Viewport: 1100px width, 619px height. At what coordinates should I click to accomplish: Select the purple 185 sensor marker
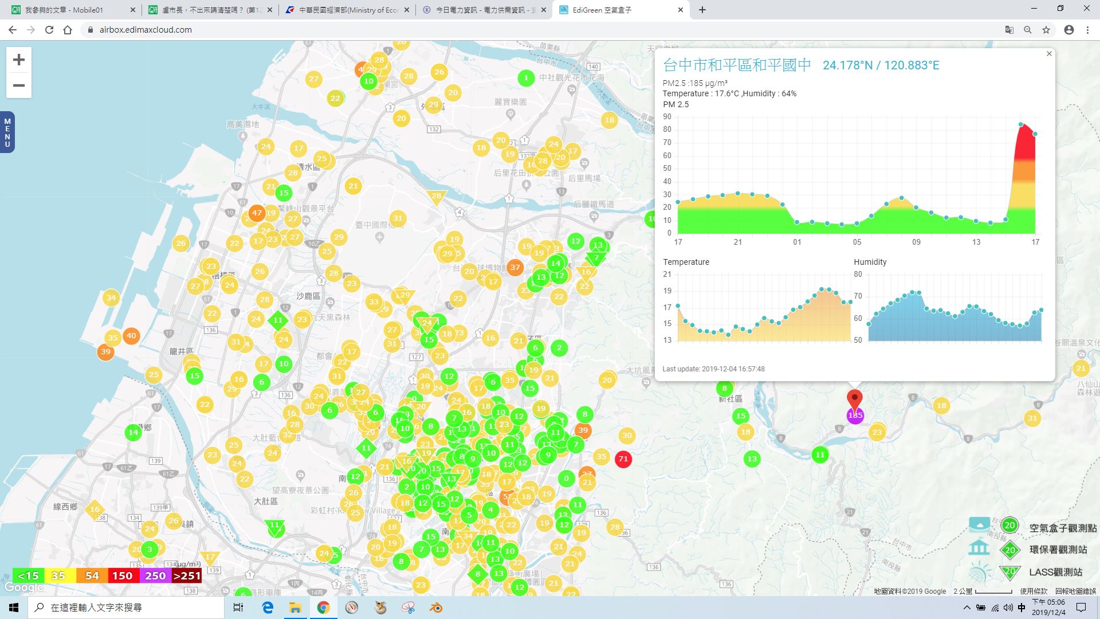[x=855, y=416]
